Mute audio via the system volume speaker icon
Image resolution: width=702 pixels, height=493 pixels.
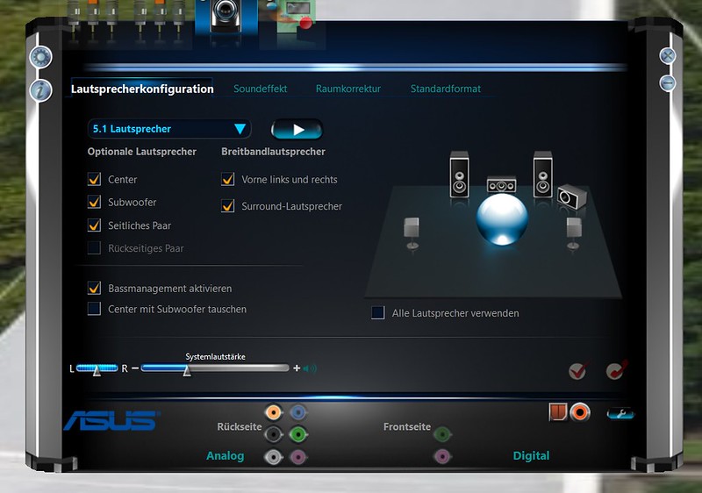pos(310,368)
